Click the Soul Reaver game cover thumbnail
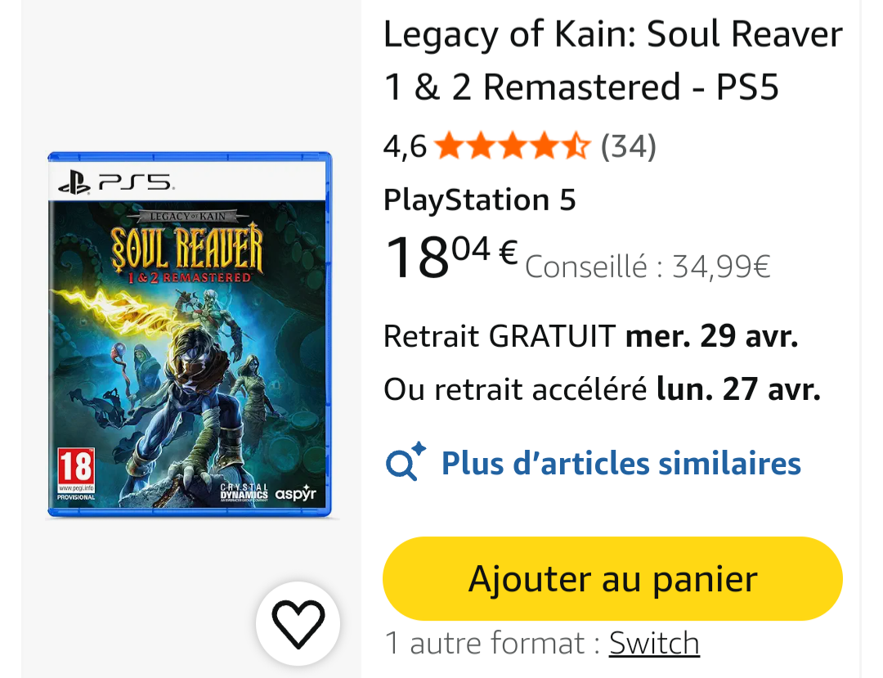Screen dimensions: 883x678 190,335
